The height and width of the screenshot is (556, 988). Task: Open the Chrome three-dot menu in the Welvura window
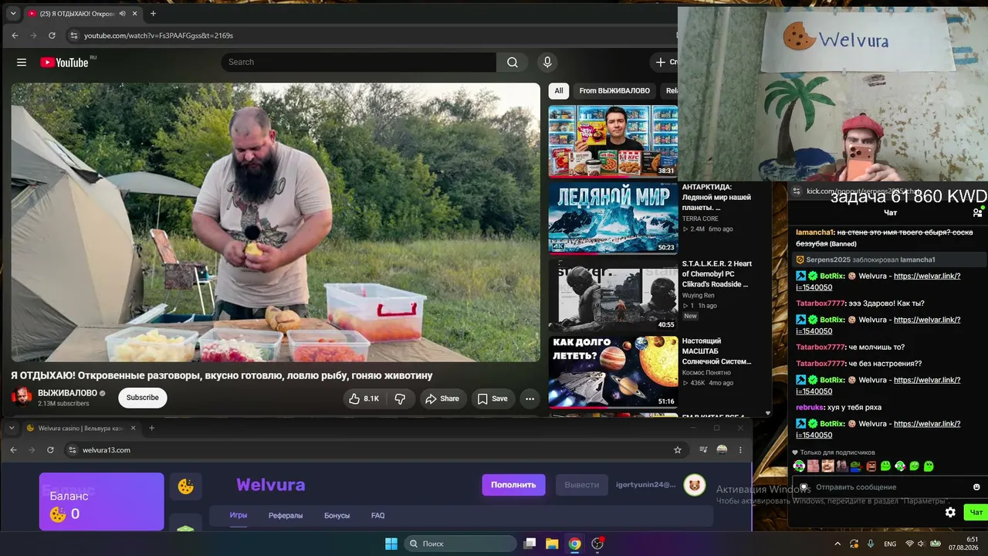tap(740, 450)
